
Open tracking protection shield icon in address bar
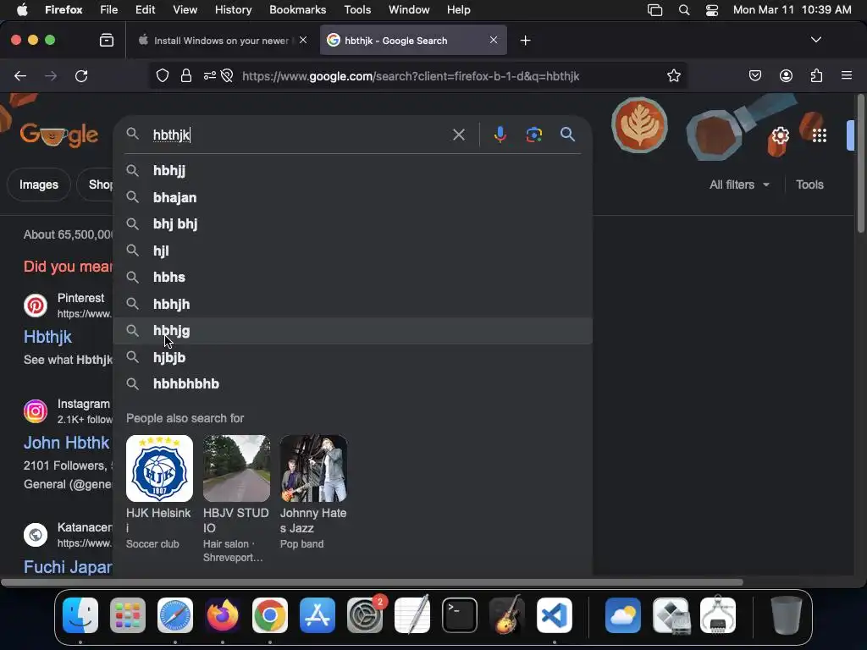tap(162, 75)
